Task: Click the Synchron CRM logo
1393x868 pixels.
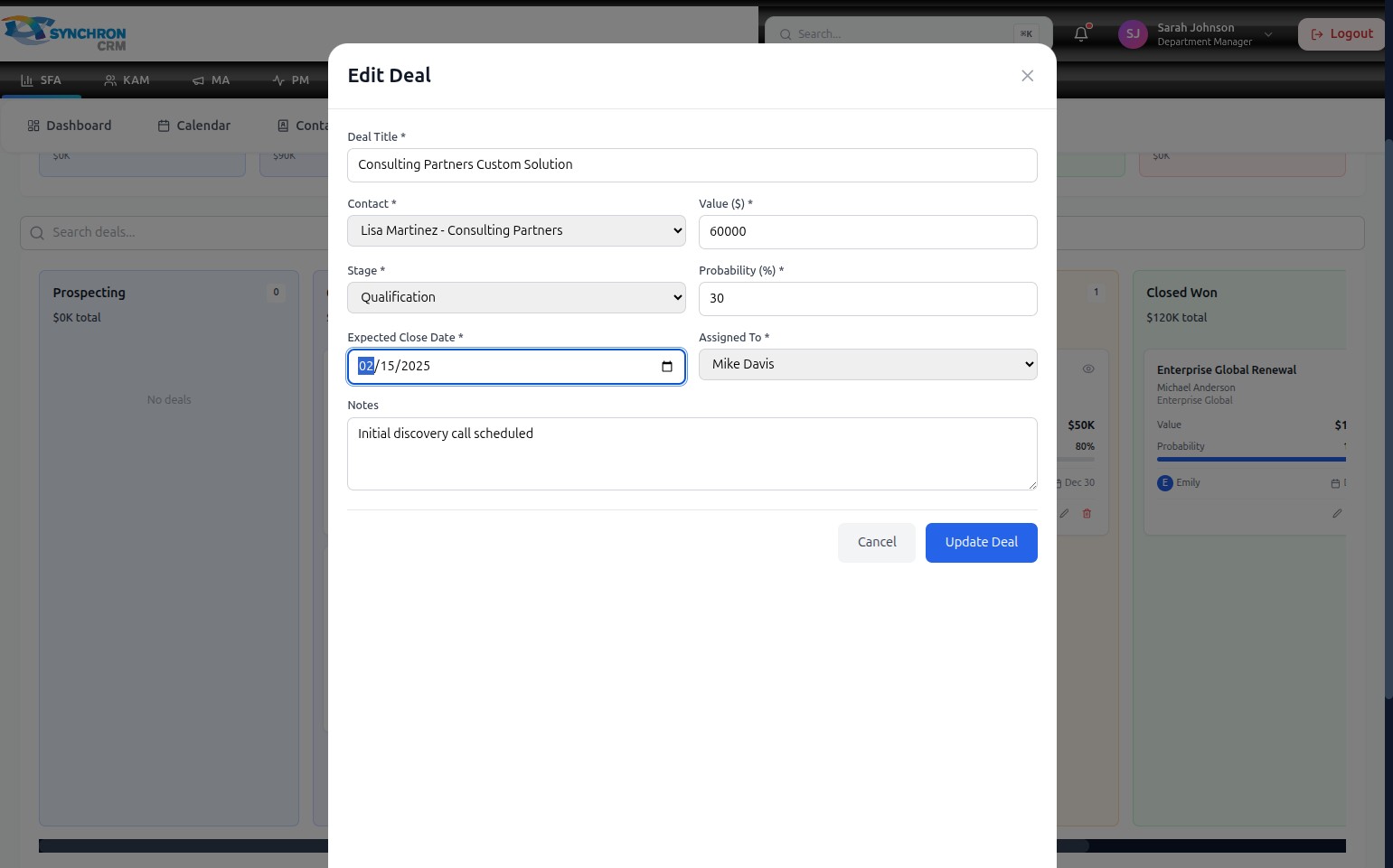Action: [64, 33]
